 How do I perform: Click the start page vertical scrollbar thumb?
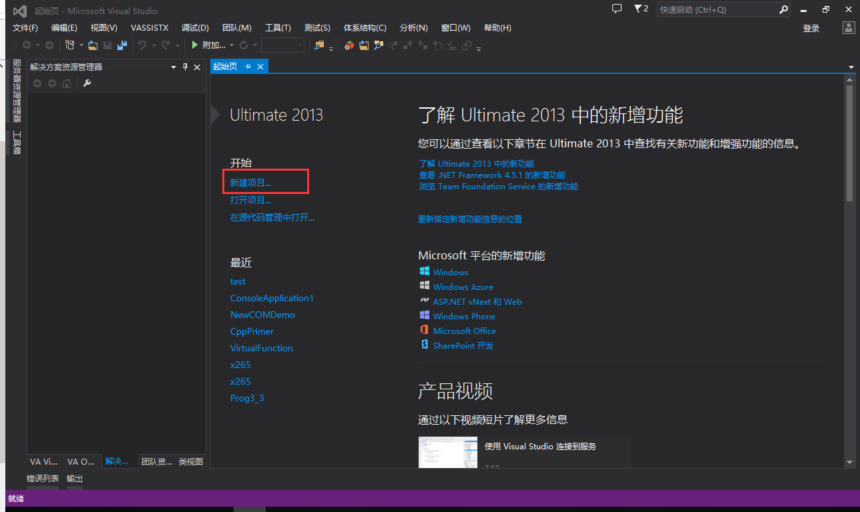[x=850, y=142]
